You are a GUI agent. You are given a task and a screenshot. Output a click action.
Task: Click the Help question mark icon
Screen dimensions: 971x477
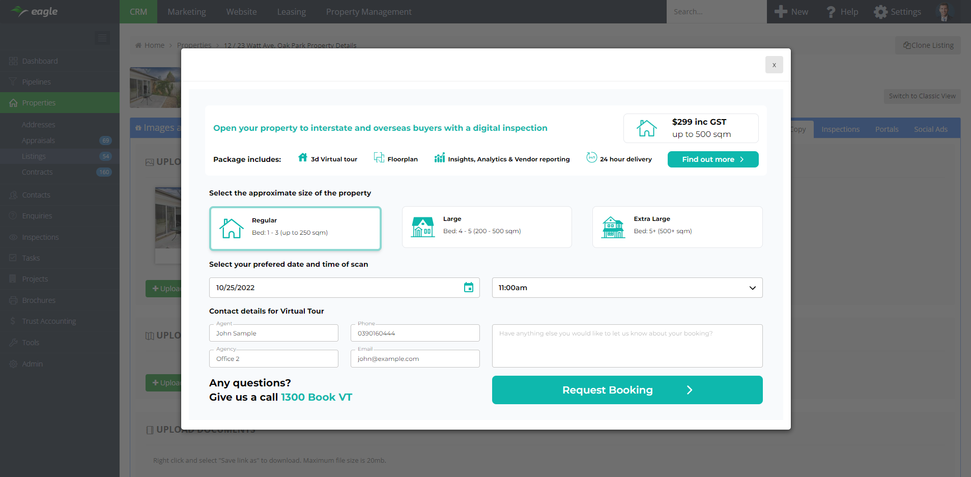831,12
